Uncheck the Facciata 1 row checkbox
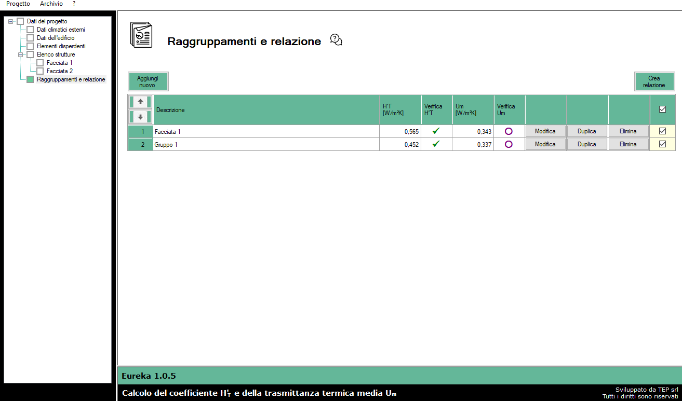 [x=662, y=131]
